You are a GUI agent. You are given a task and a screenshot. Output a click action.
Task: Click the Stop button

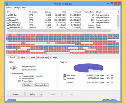(x=71, y=94)
